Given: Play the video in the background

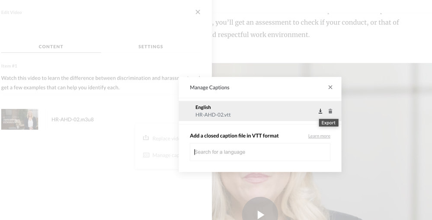Looking at the screenshot, I should point(260,214).
